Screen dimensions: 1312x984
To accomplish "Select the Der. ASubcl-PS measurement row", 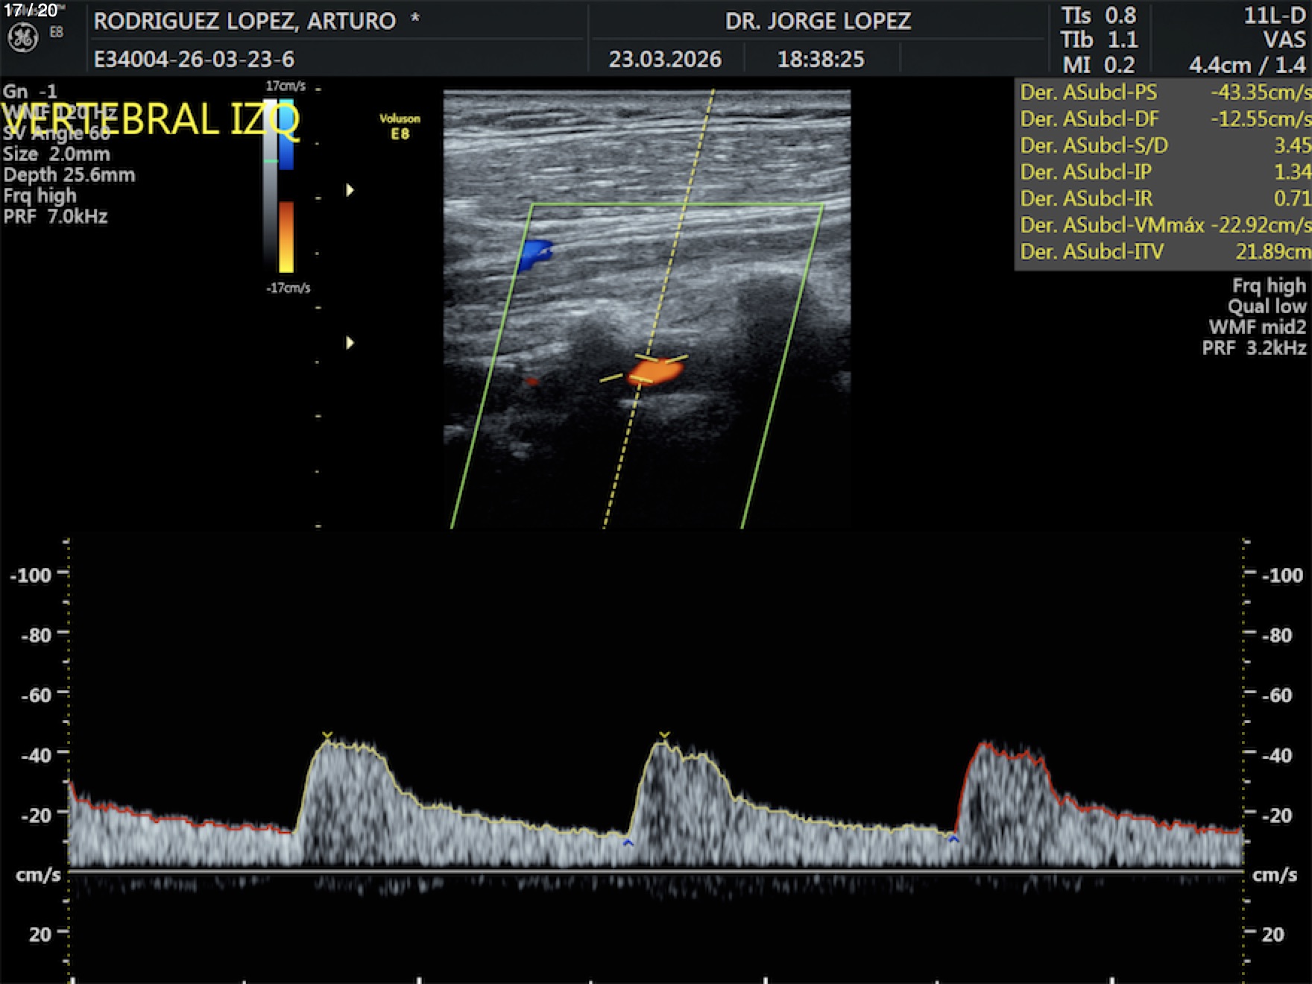I will pos(1163,92).
